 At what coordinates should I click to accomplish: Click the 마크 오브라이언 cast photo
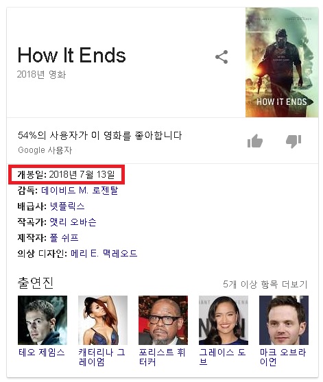click(284, 320)
